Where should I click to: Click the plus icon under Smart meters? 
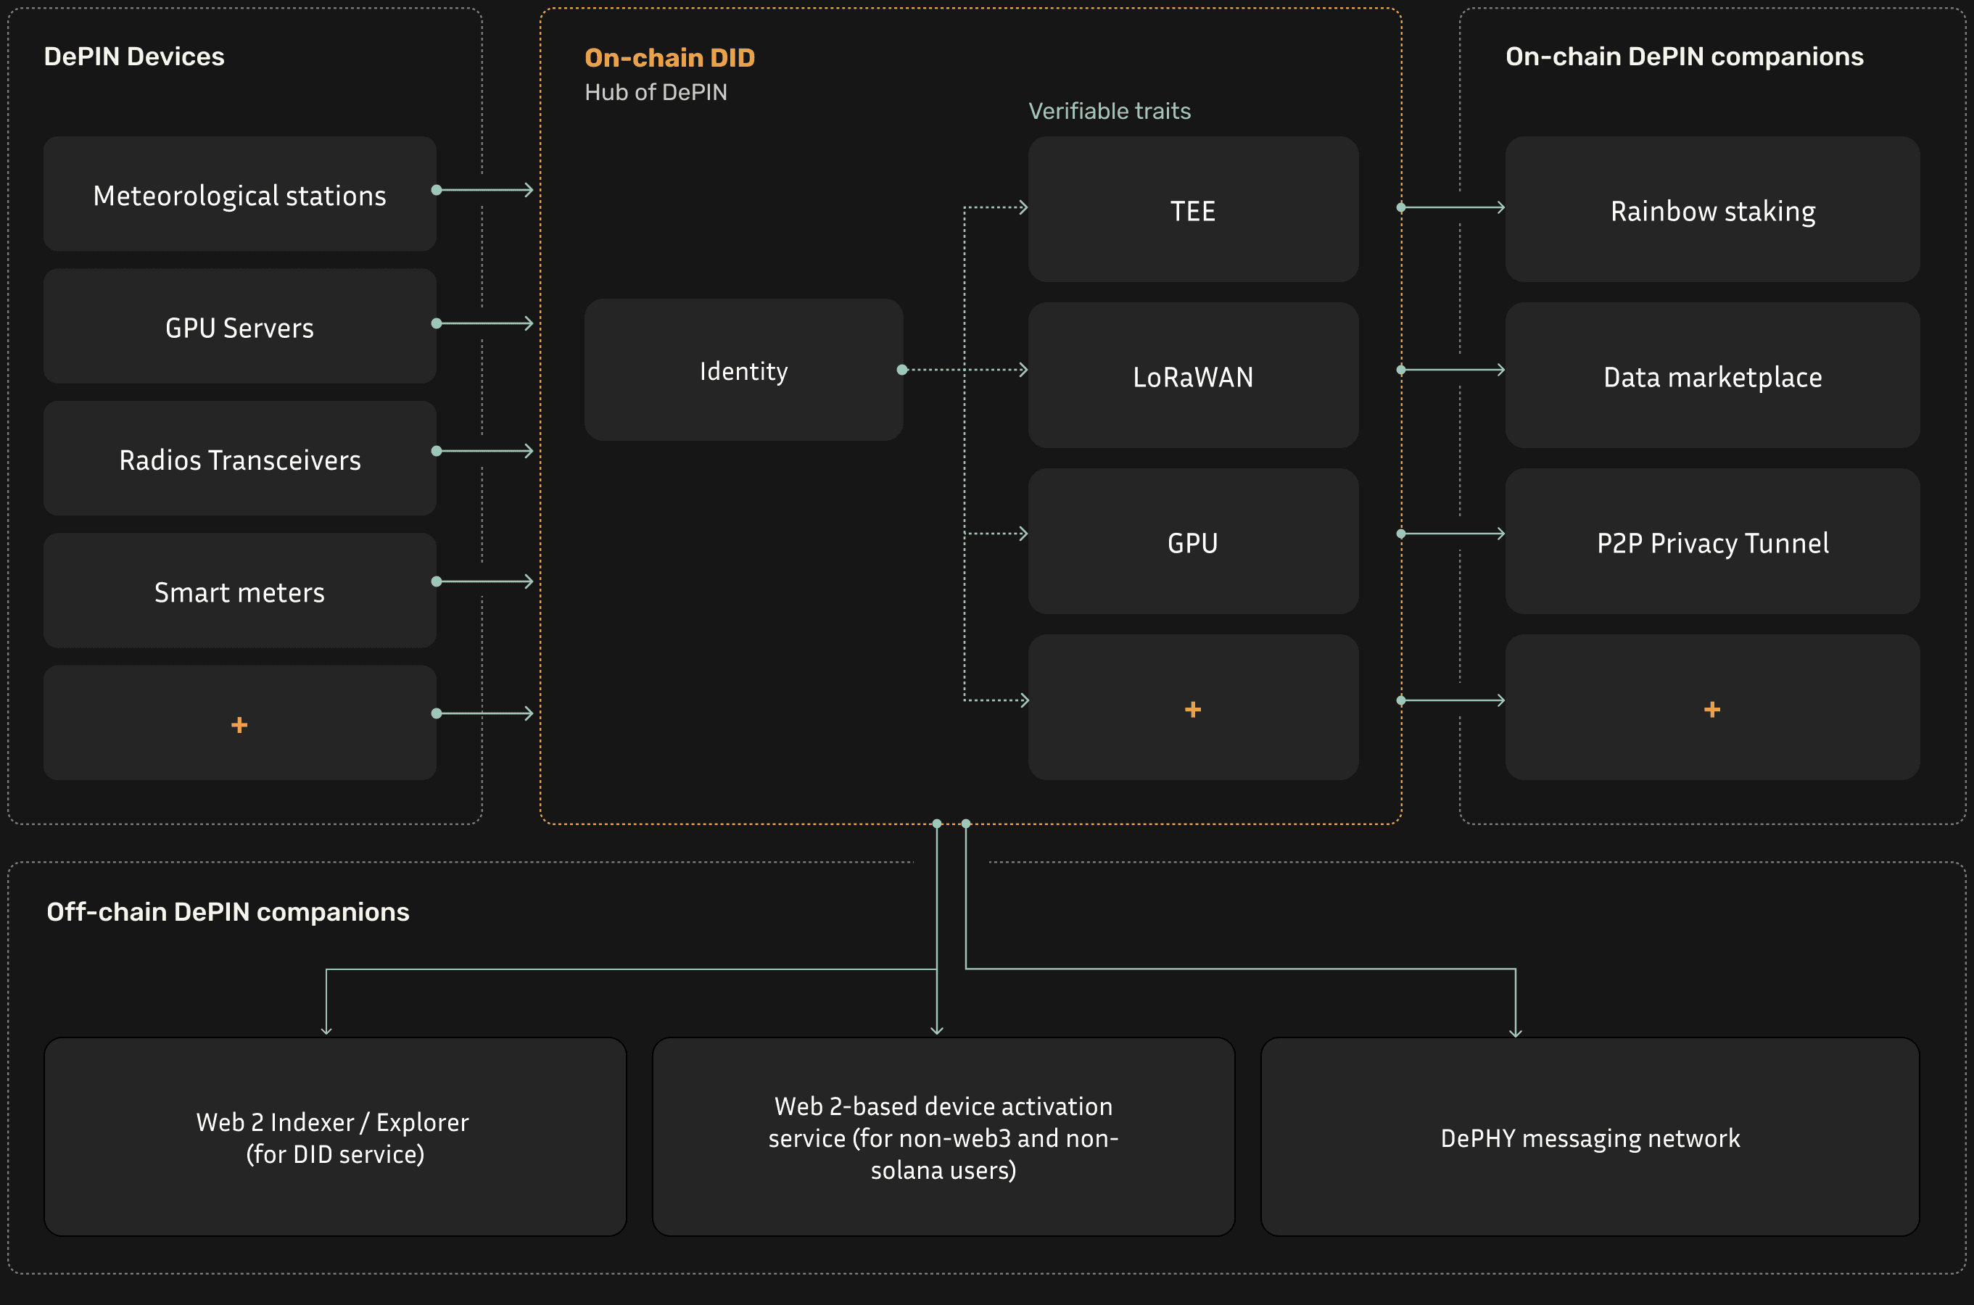pyautogui.click(x=239, y=725)
